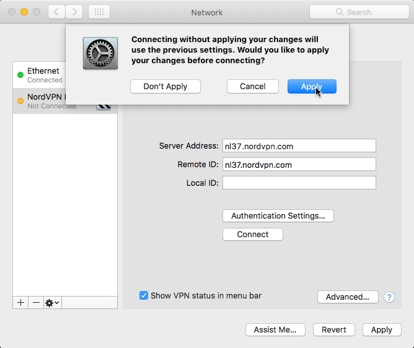The width and height of the screenshot is (414, 348).
Task: Select Ethernet in the service list
Action: (x=43, y=75)
